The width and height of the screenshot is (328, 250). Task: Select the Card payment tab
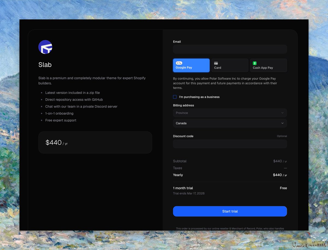[x=230, y=65]
